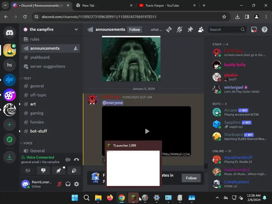Open the bot-stuff channel
This screenshot has width=272, height=204.
51,131
